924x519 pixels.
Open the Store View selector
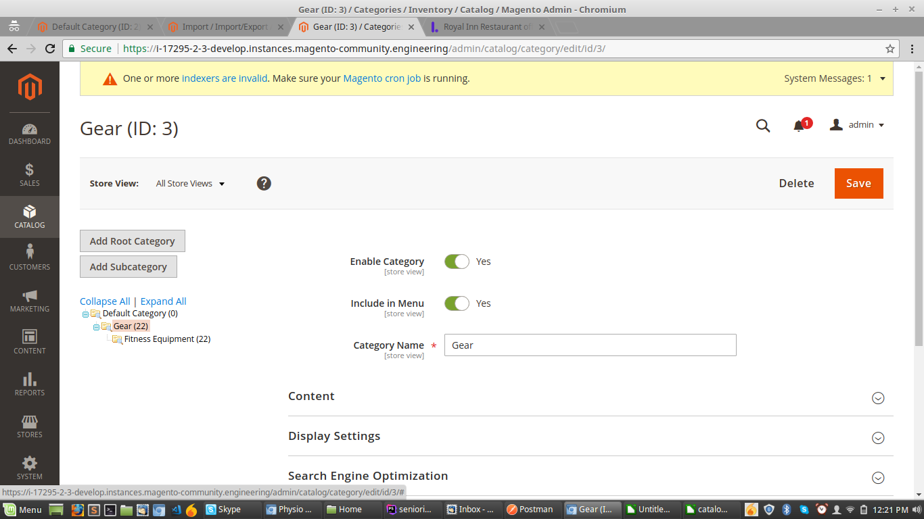click(189, 183)
